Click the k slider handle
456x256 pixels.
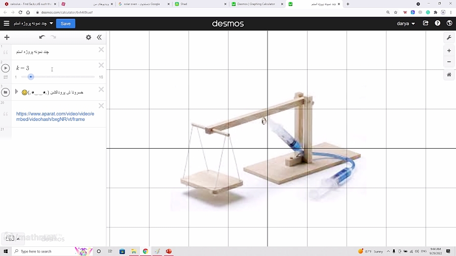coord(30,77)
